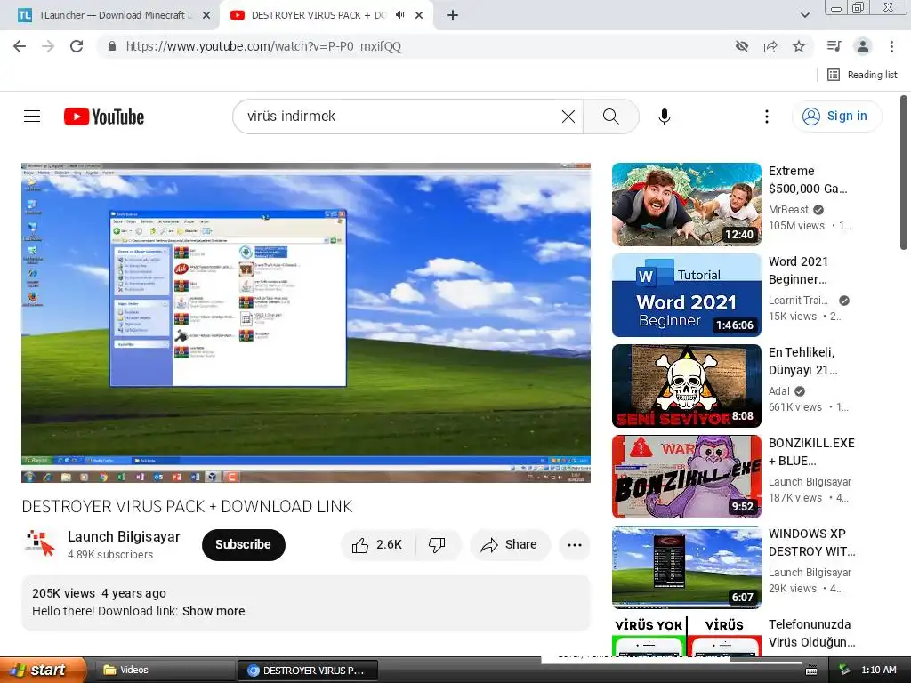This screenshot has height=683, width=911.
Task: Open a new browser tab
Action: click(453, 15)
